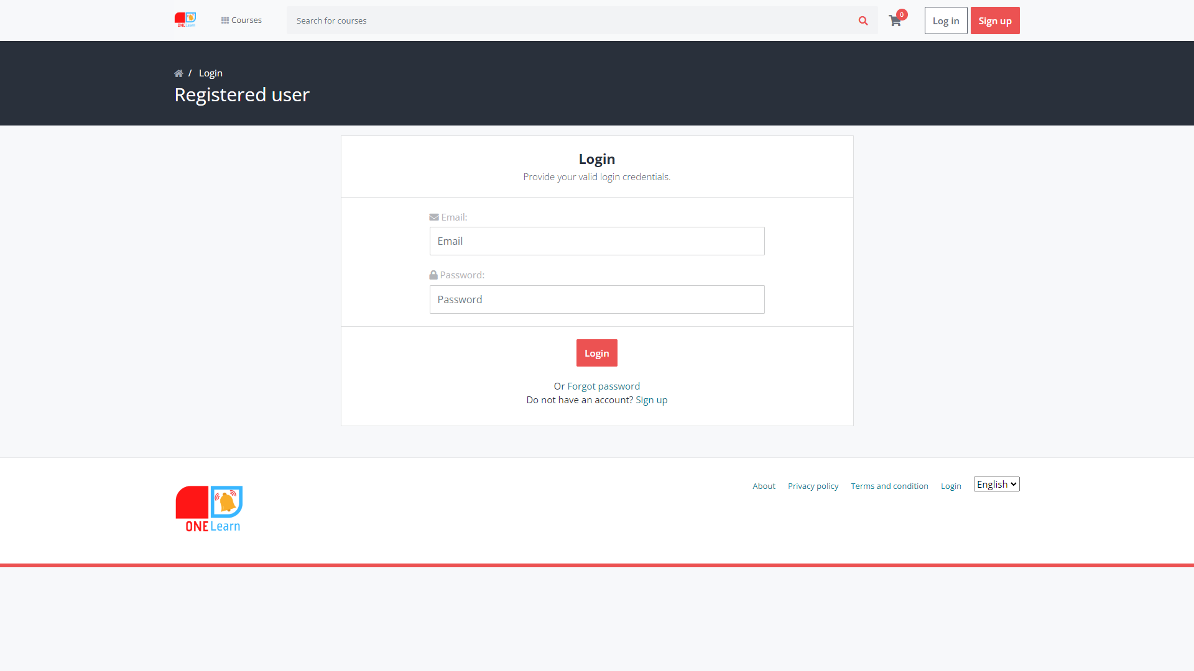
Task: Click into the Password input field
Action: (x=597, y=299)
